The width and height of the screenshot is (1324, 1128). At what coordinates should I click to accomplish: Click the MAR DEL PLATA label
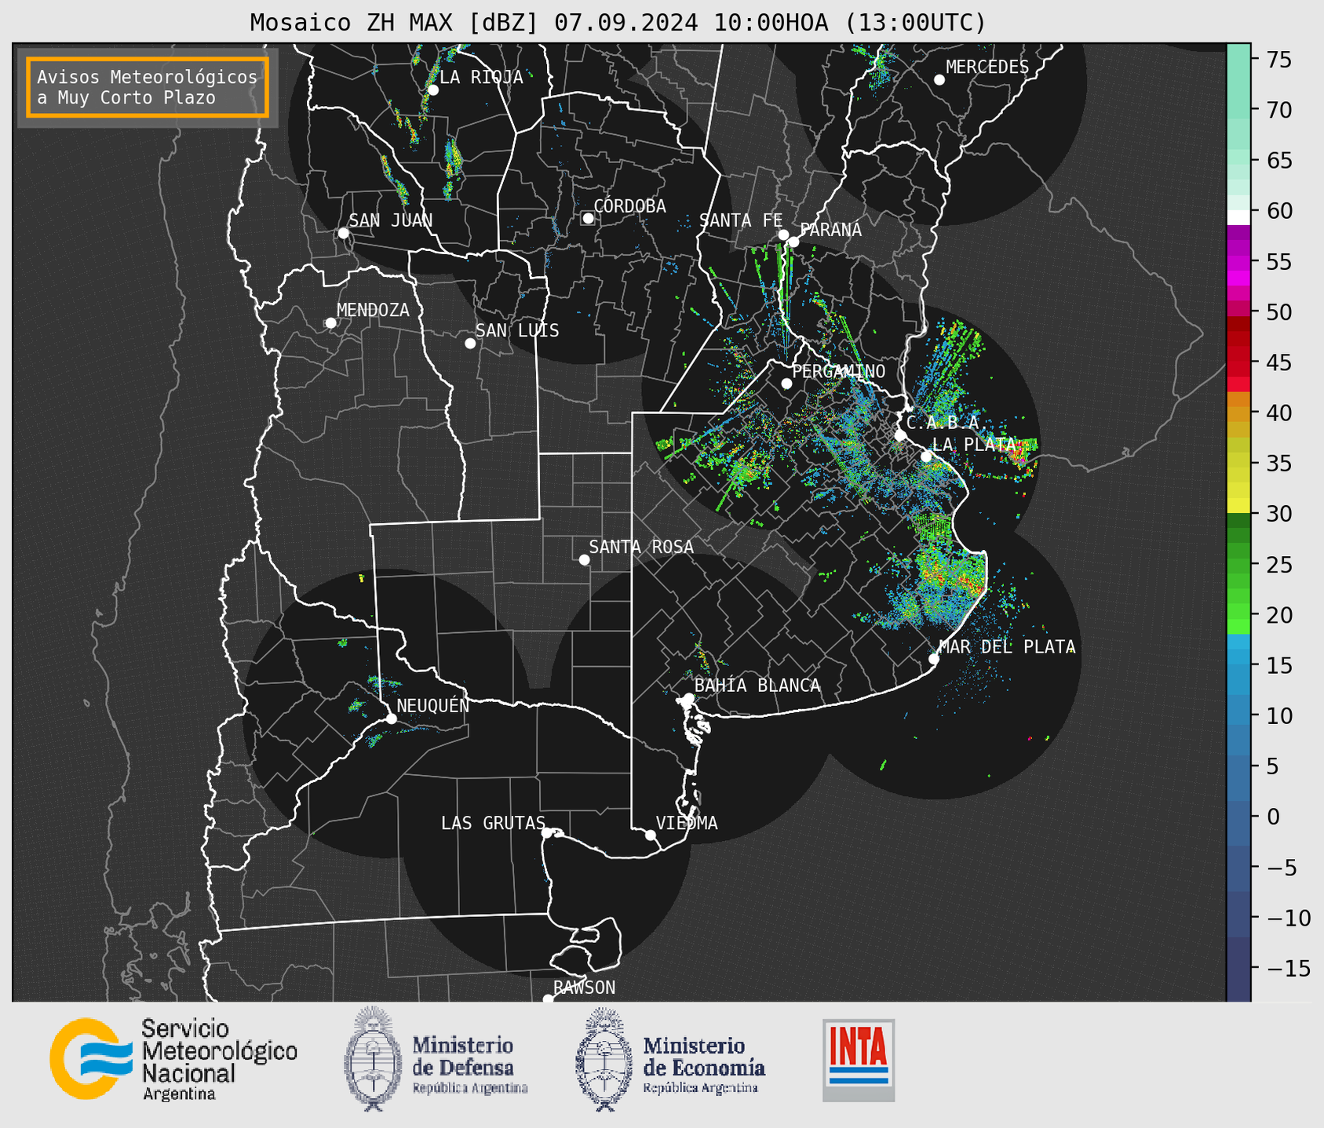tap(1007, 647)
